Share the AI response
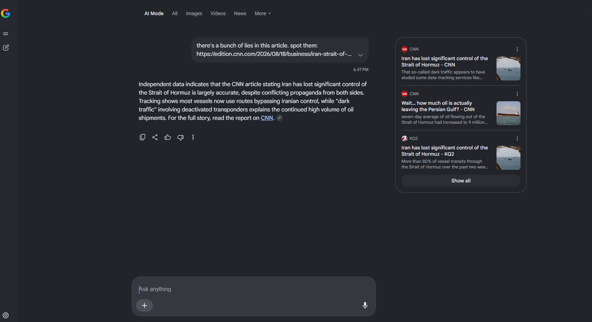The height and width of the screenshot is (322, 592). [155, 137]
